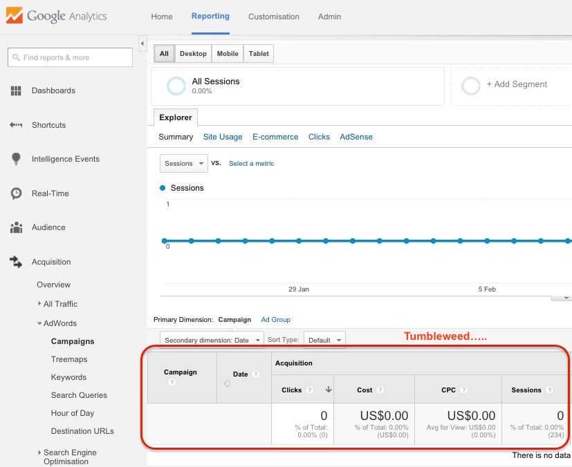Select the Reporting tab
The image size is (572, 467).
[x=210, y=16]
